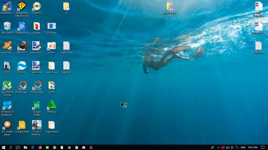Select the method.txt file
The image size is (268, 150).
pos(66,47)
